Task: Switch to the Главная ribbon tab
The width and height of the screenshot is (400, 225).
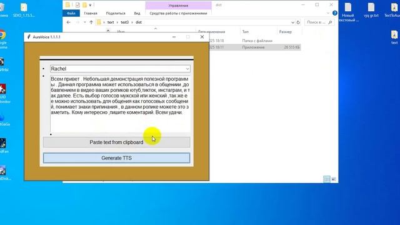Action: [91, 13]
